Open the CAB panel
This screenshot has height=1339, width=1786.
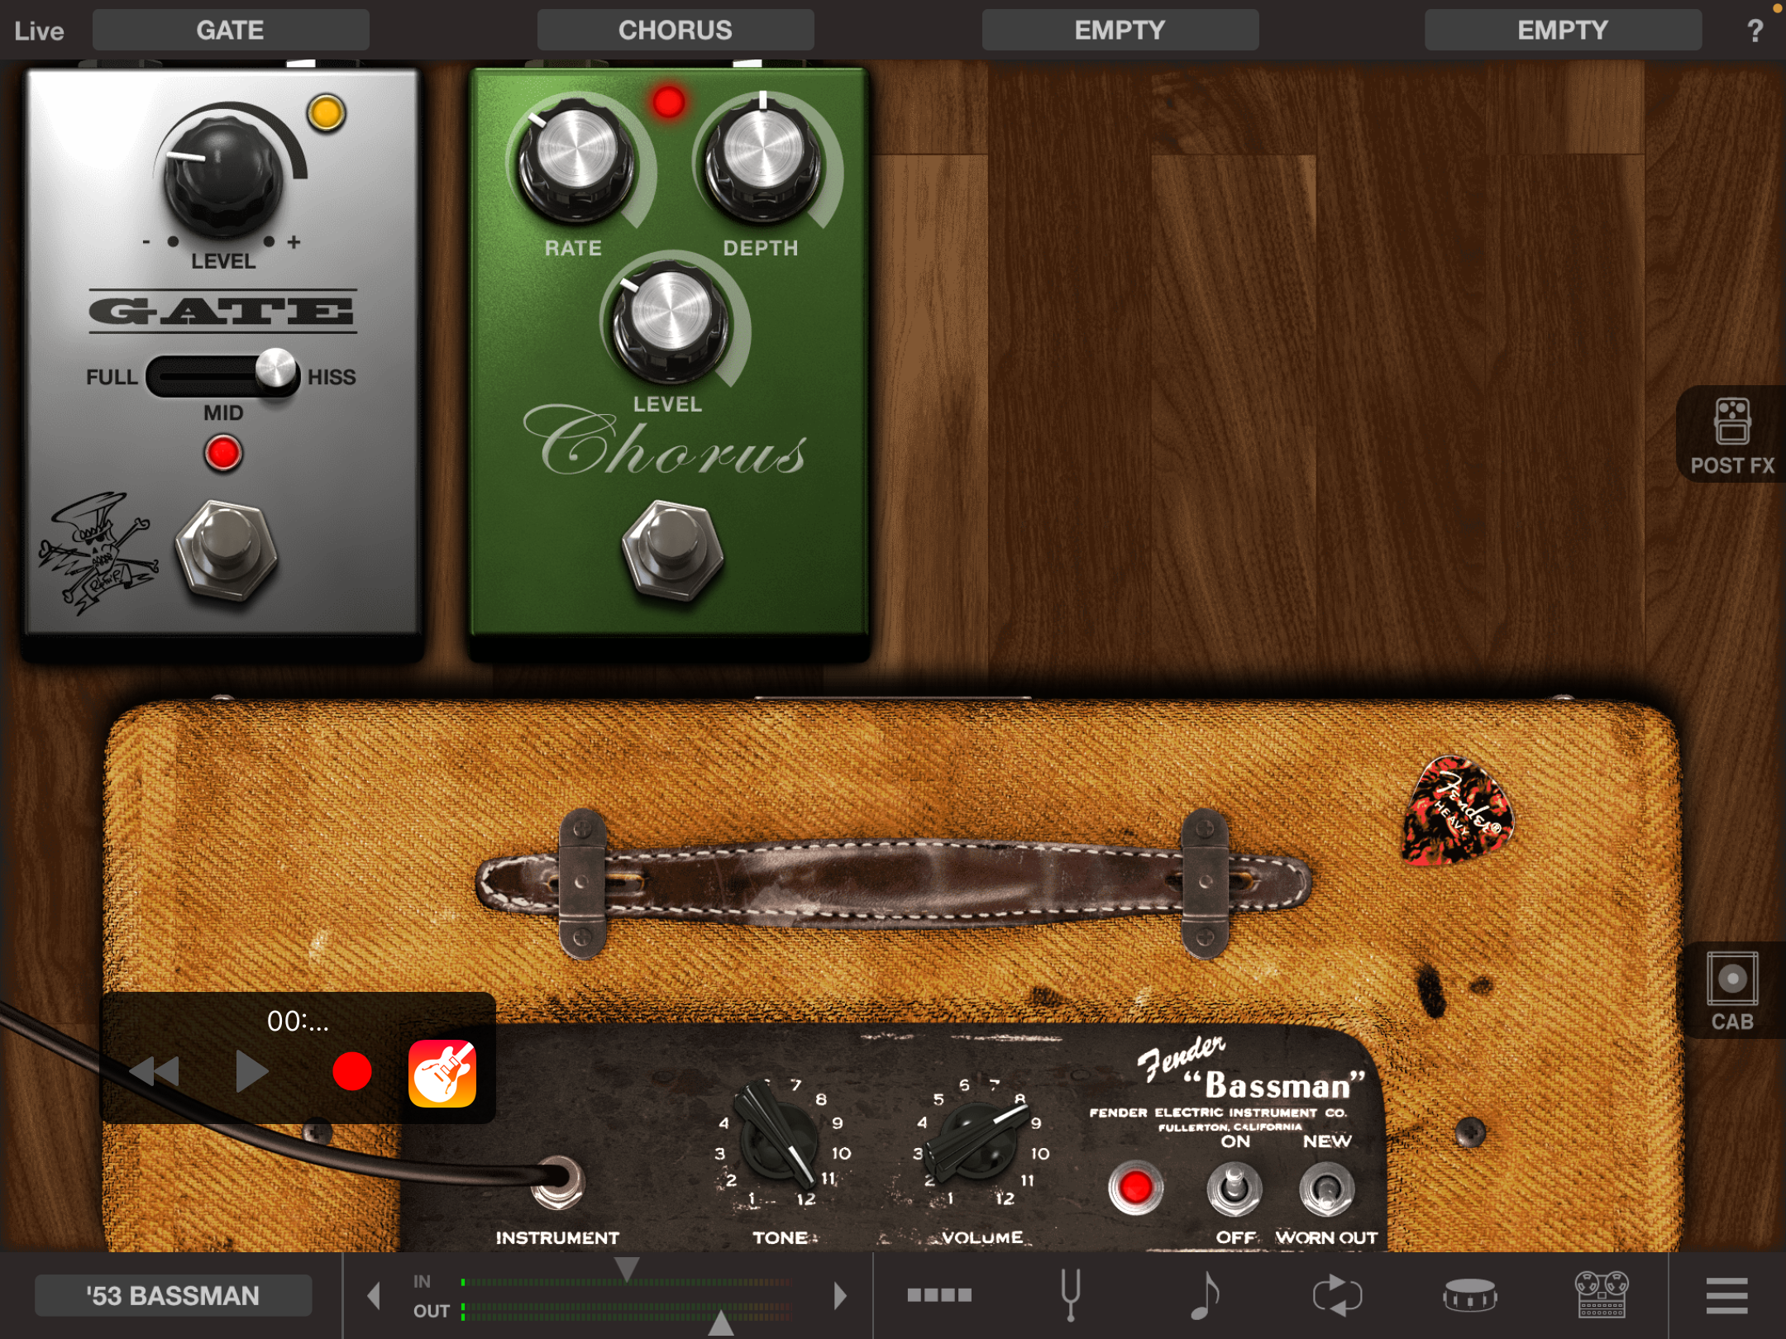pos(1732,990)
